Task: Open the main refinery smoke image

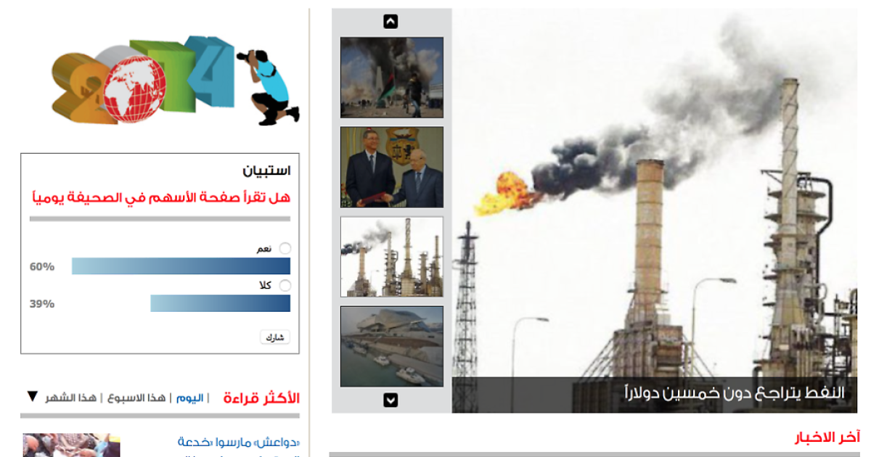Action: click(x=655, y=210)
